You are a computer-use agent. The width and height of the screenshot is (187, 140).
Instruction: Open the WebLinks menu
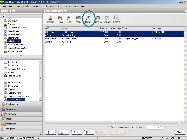(67, 6)
